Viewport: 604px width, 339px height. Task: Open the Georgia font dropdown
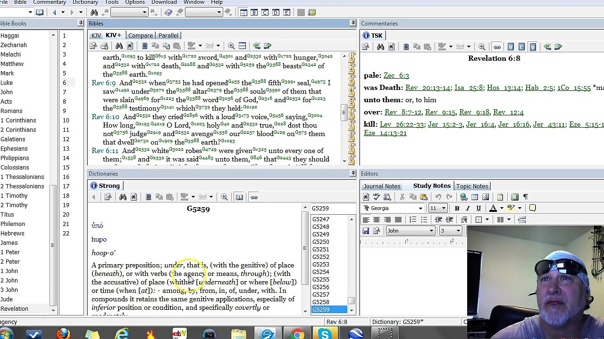click(420, 208)
